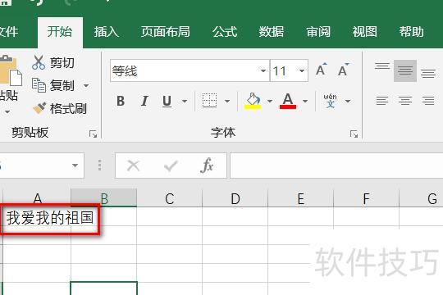Expand the font size 11 dropdown

tap(302, 70)
